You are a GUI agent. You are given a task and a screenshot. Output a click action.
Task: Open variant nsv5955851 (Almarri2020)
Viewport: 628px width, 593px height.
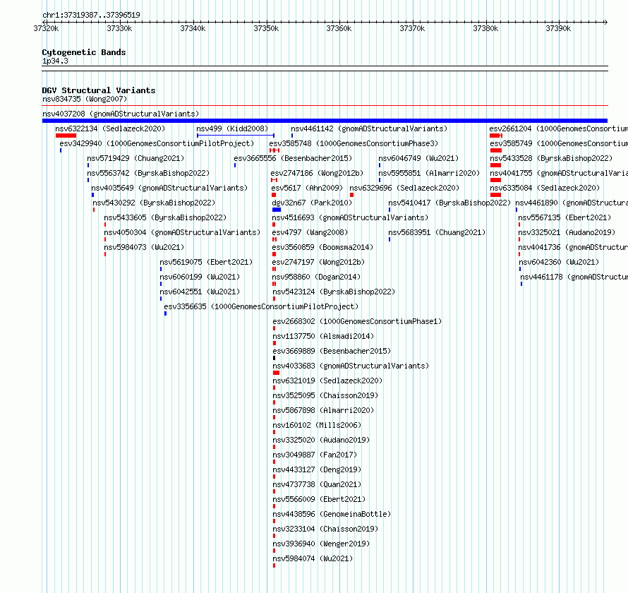tap(429, 173)
